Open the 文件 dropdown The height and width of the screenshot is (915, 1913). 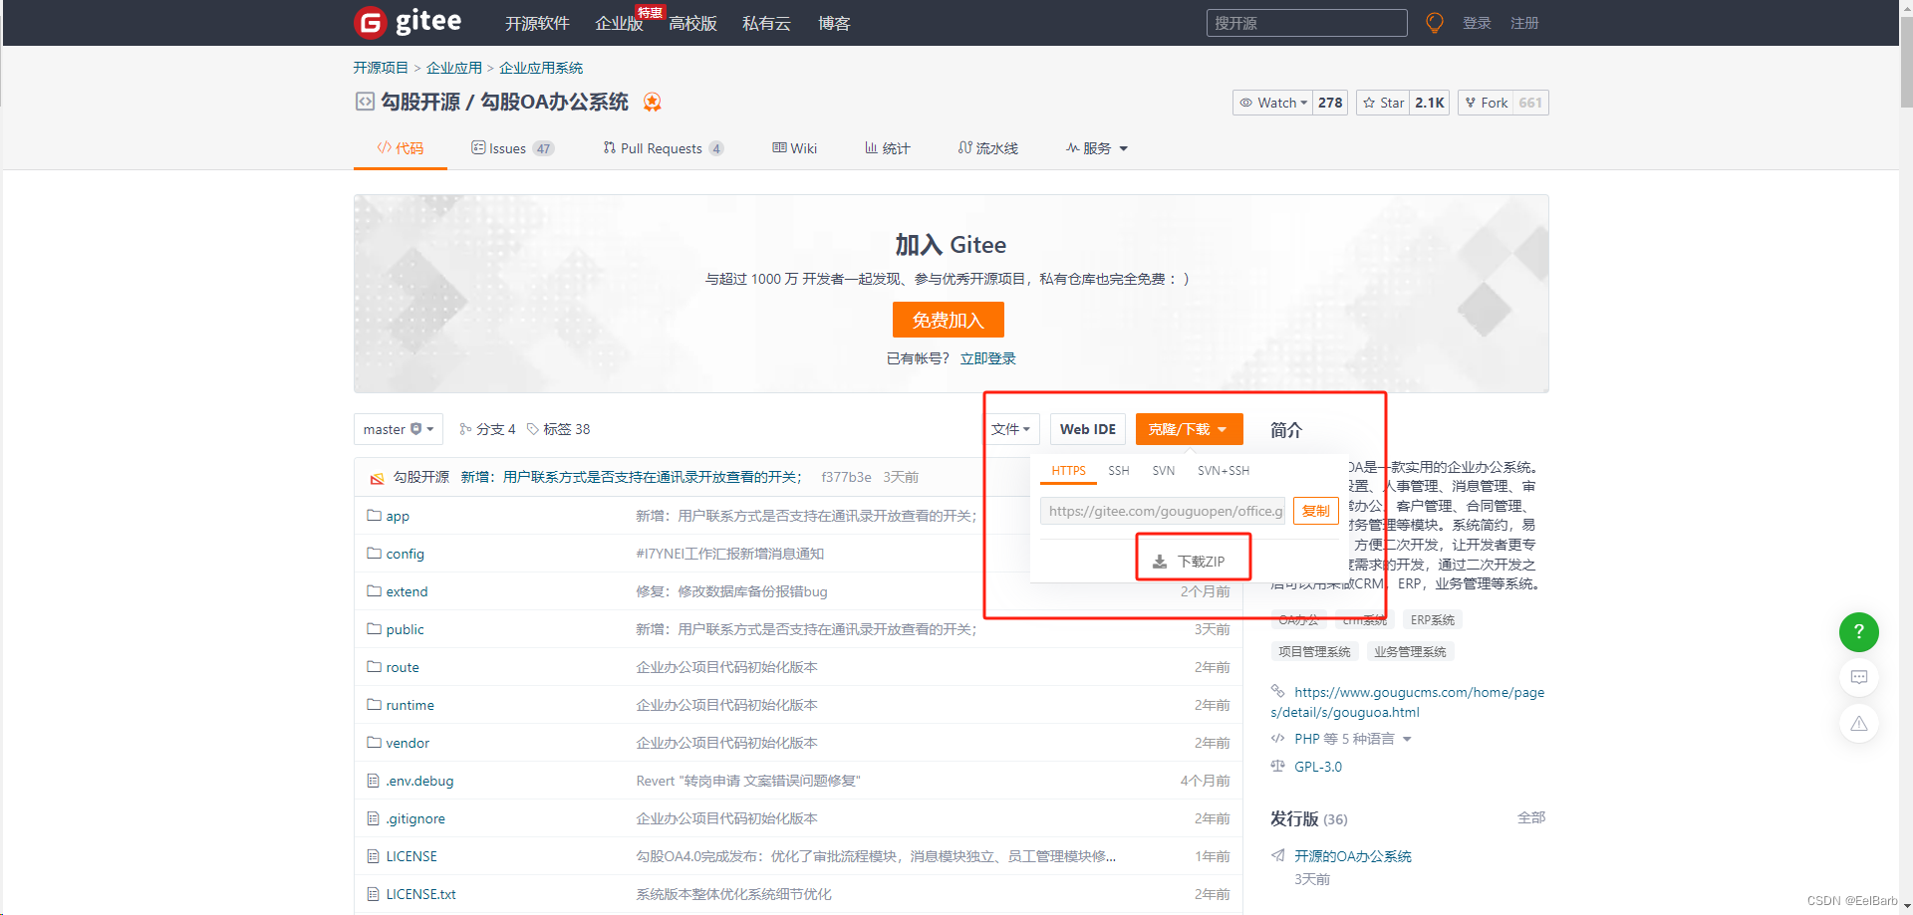1011,429
